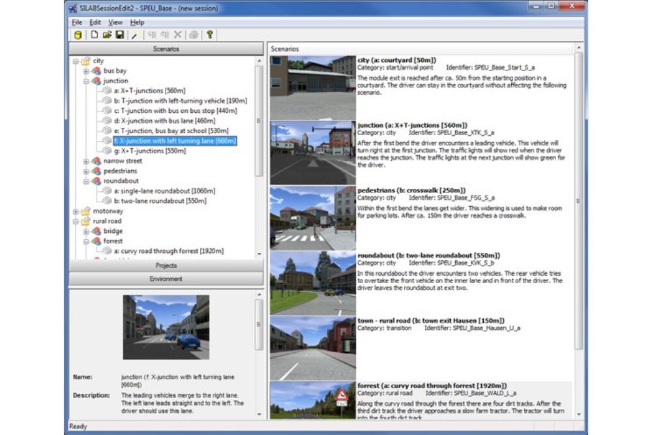Image resolution: width=652 pixels, height=435 pixels.
Task: Switch to the Projects panel
Action: pos(166,266)
